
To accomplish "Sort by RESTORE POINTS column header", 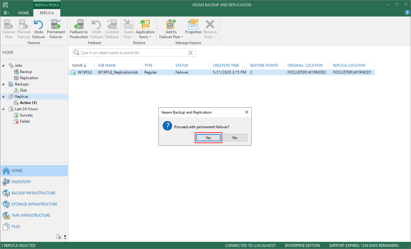I will pyautogui.click(x=264, y=66).
